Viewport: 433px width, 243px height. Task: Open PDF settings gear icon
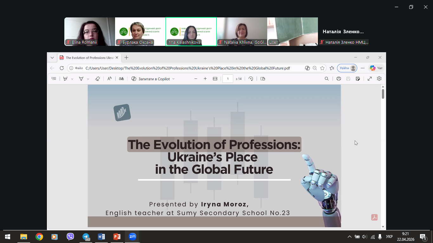point(379,79)
